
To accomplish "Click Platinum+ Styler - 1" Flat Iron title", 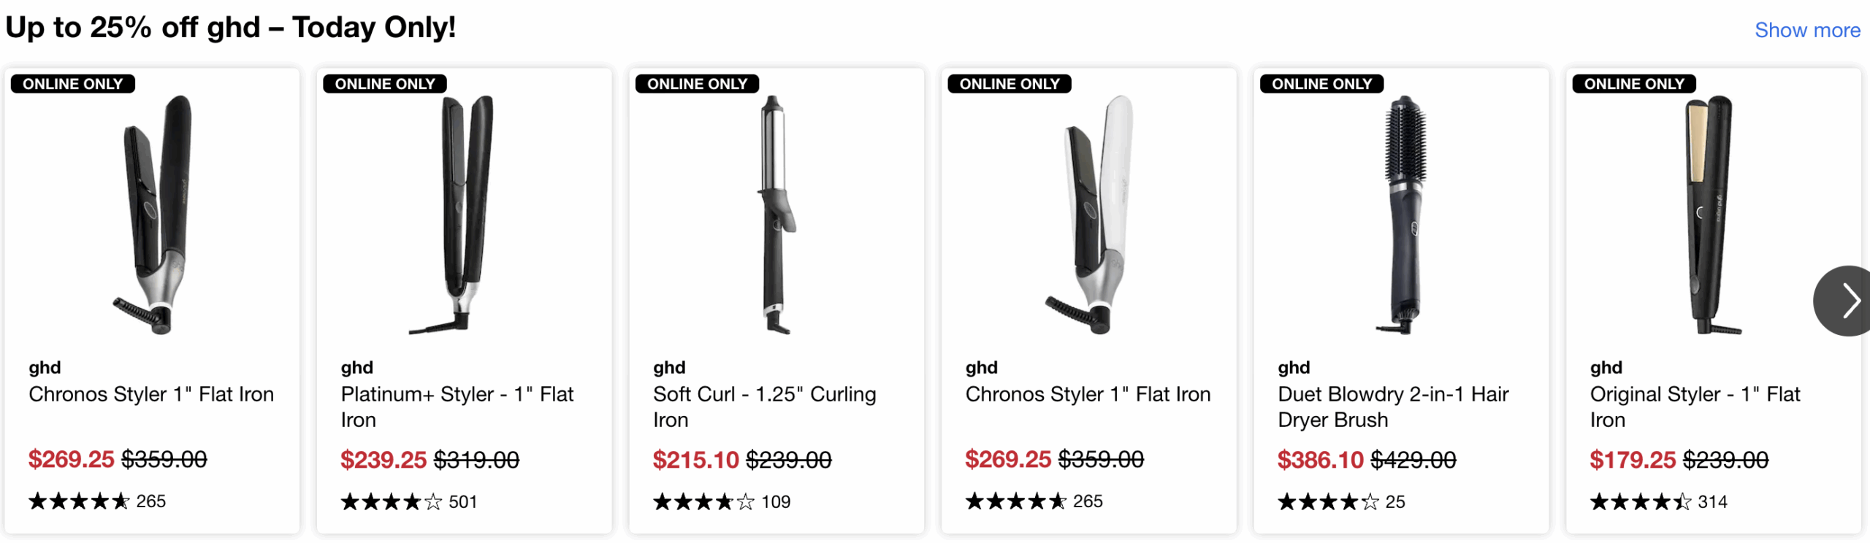I will [x=457, y=407].
